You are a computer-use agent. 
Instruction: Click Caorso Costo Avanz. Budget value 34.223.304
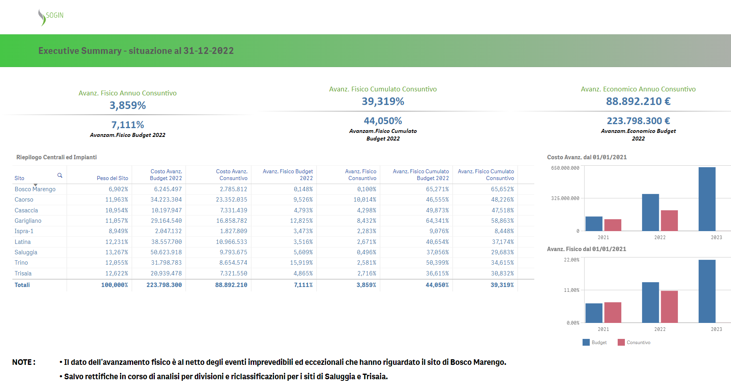tap(166, 200)
